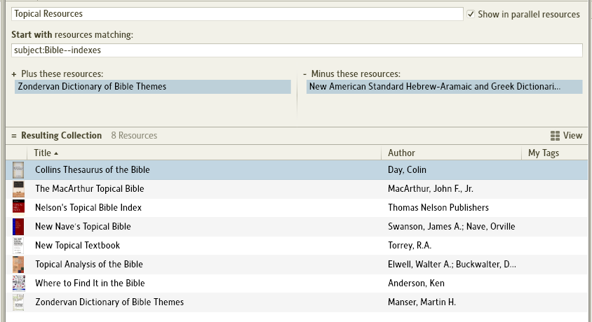Click author Elwell, Walter A.; Buckwalter
This screenshot has height=322, width=592.
coord(452,264)
